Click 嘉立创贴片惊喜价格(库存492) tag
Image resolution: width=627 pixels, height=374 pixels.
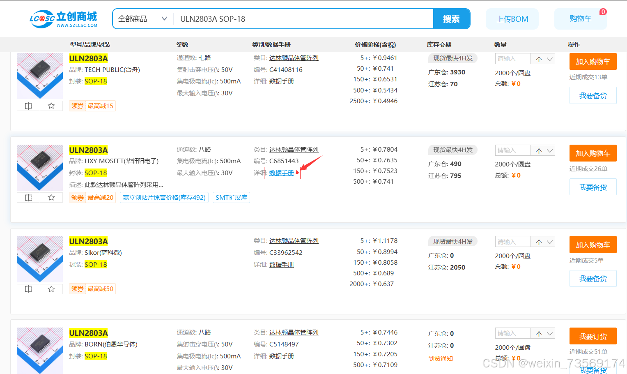coord(164,198)
